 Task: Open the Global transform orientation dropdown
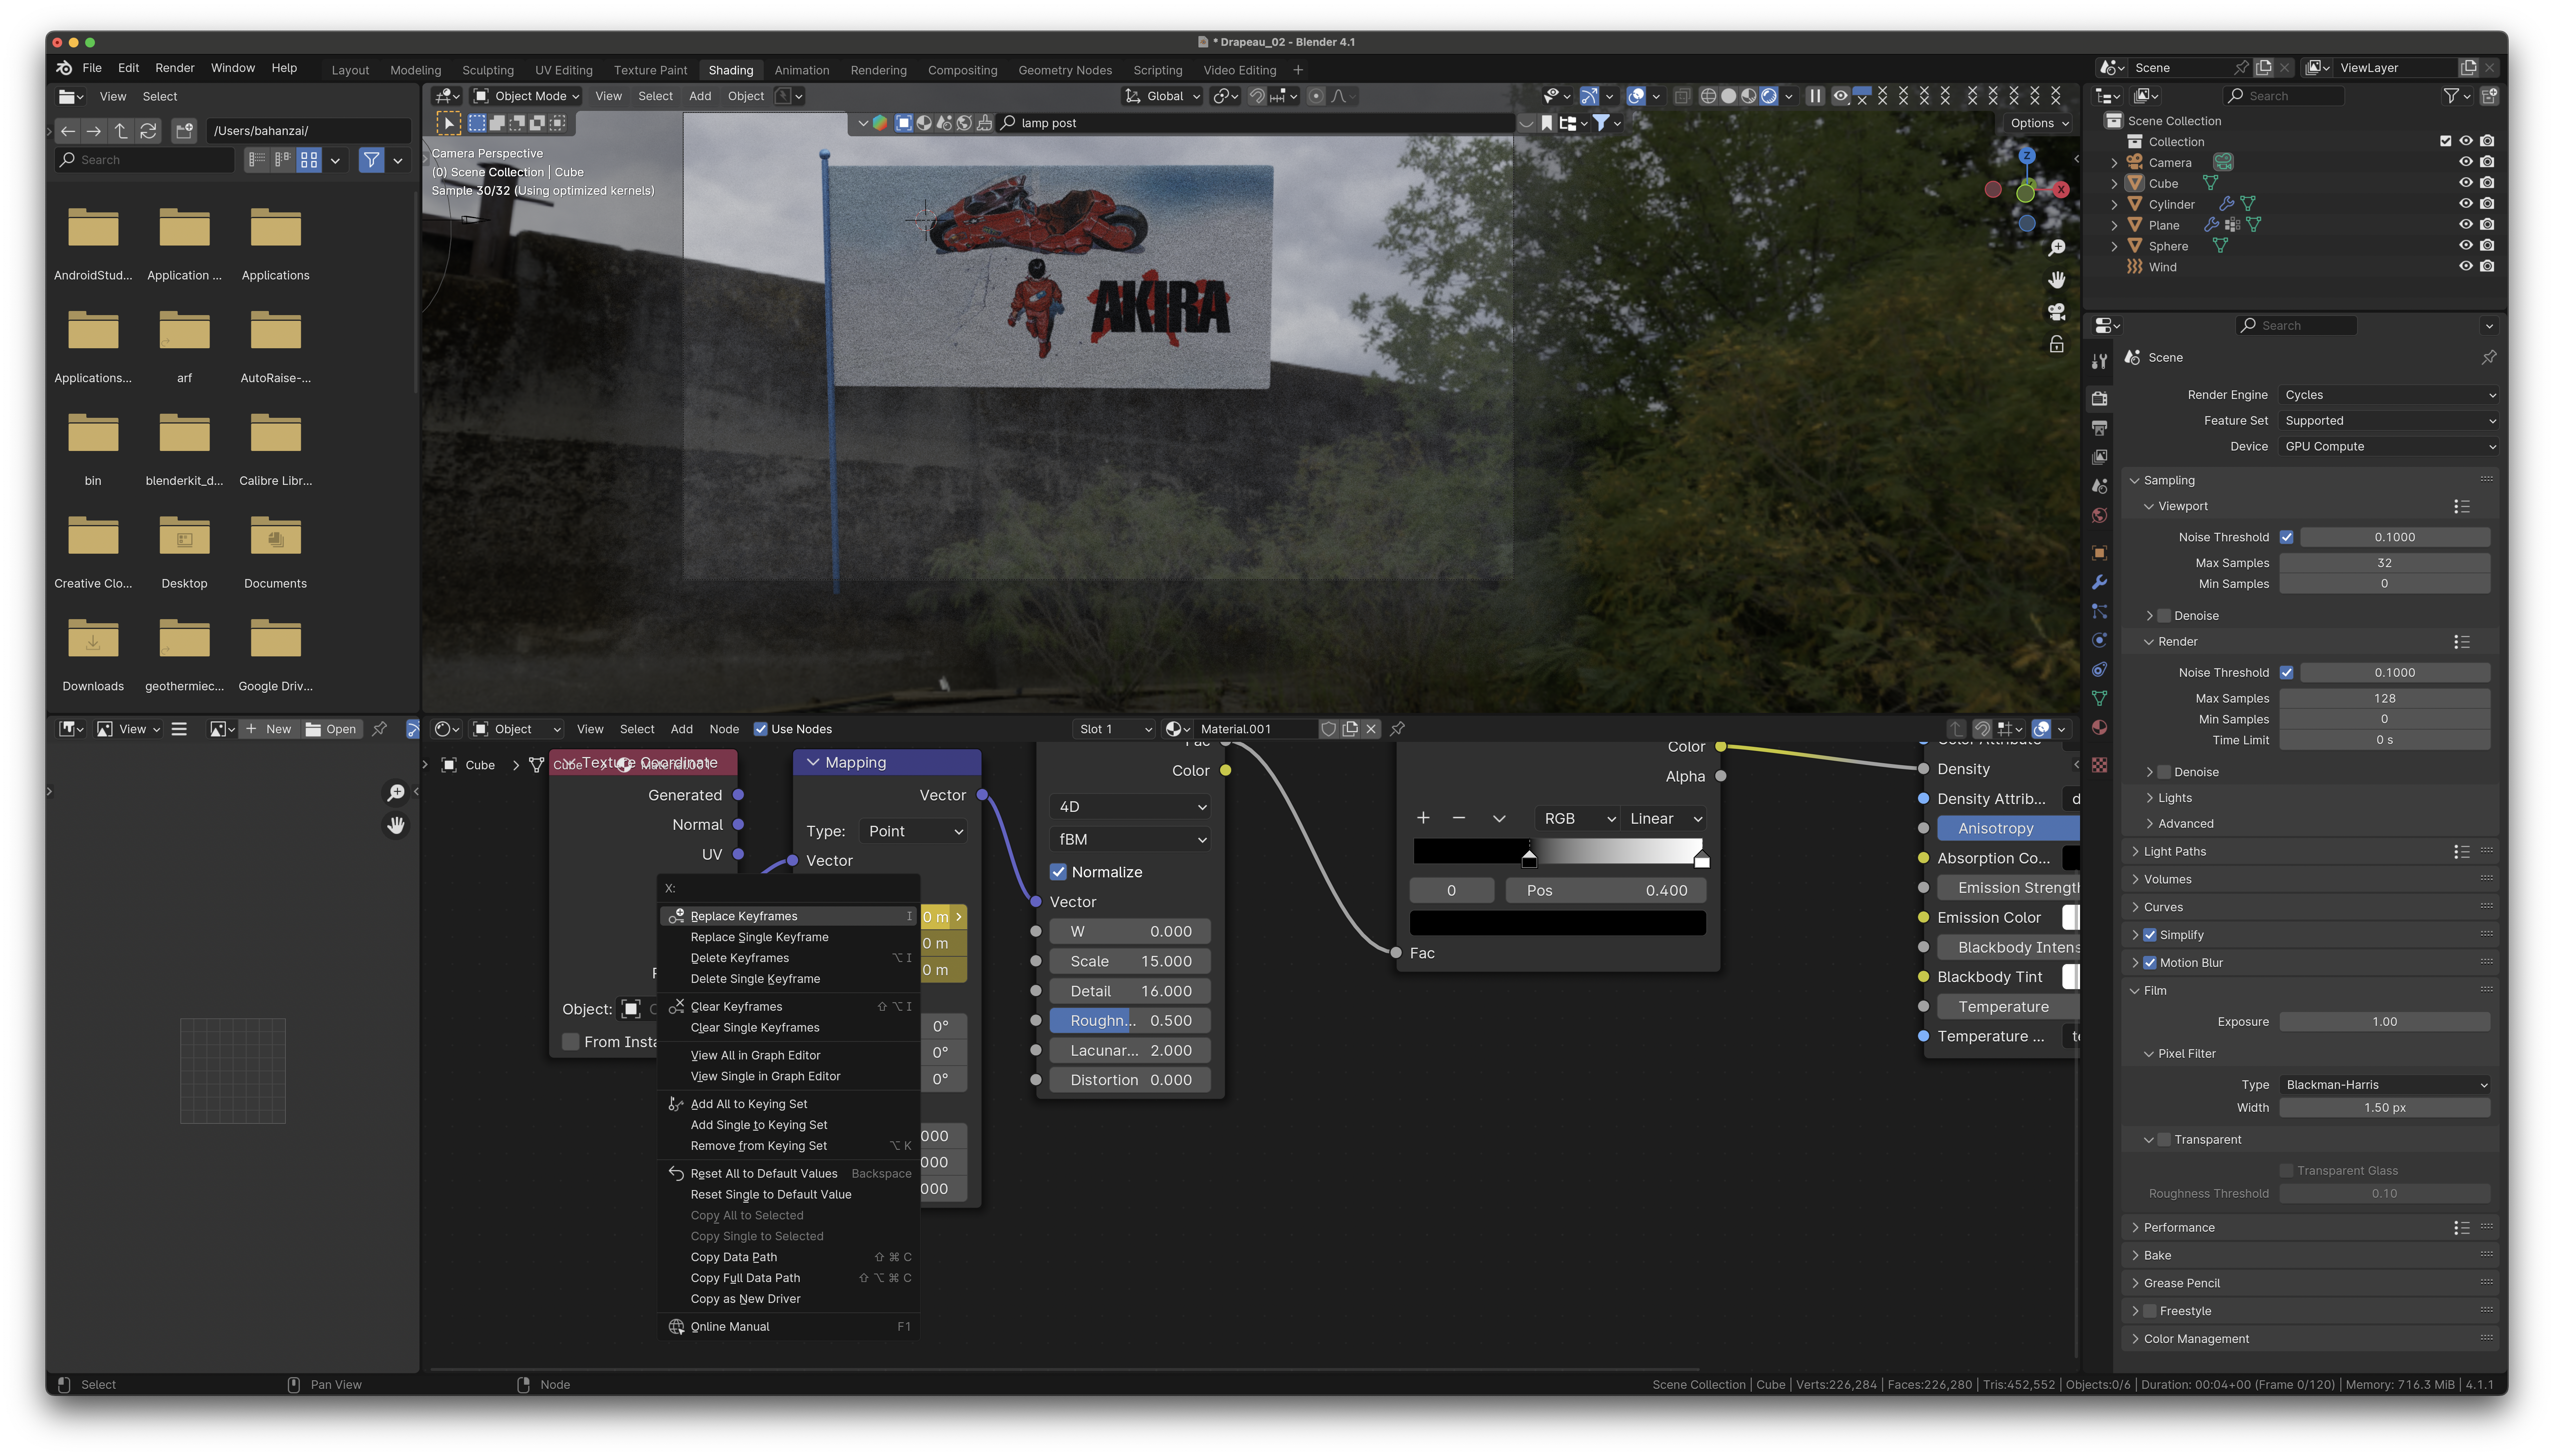click(1162, 96)
